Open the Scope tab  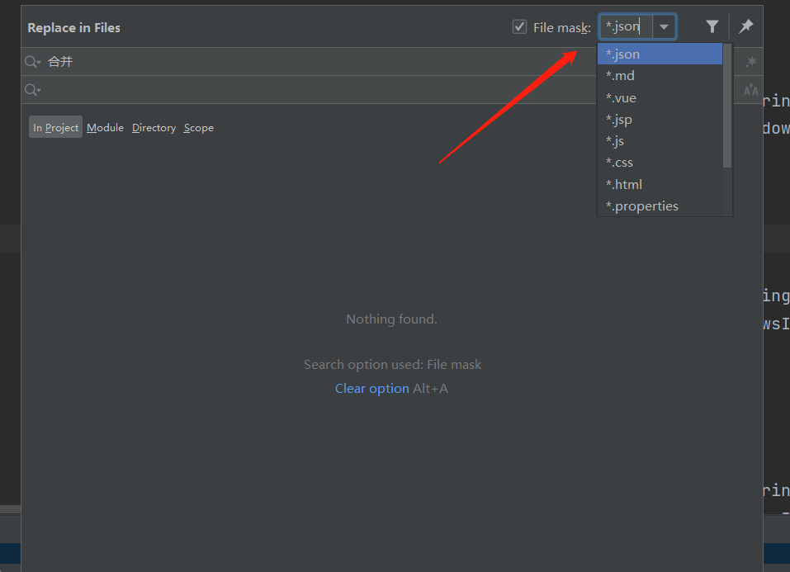click(198, 127)
